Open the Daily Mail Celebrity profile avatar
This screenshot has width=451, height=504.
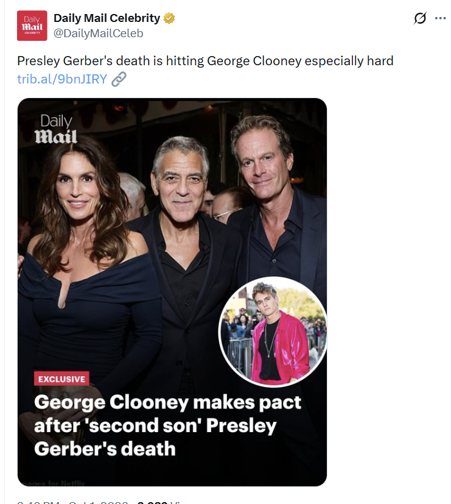click(32, 26)
